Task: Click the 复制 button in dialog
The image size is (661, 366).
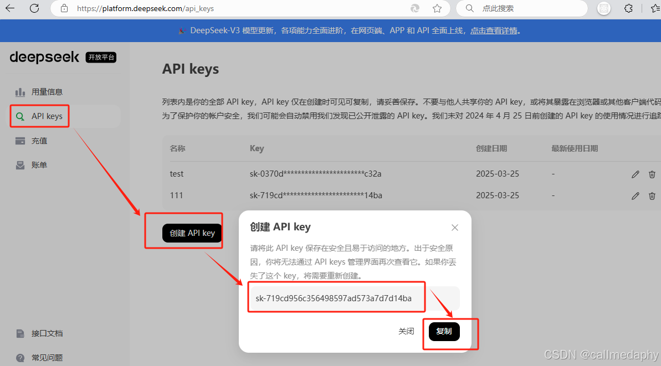Action: (444, 331)
